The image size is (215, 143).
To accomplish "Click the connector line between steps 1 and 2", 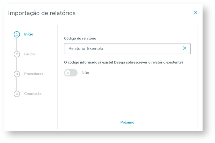I will (x=17, y=44).
